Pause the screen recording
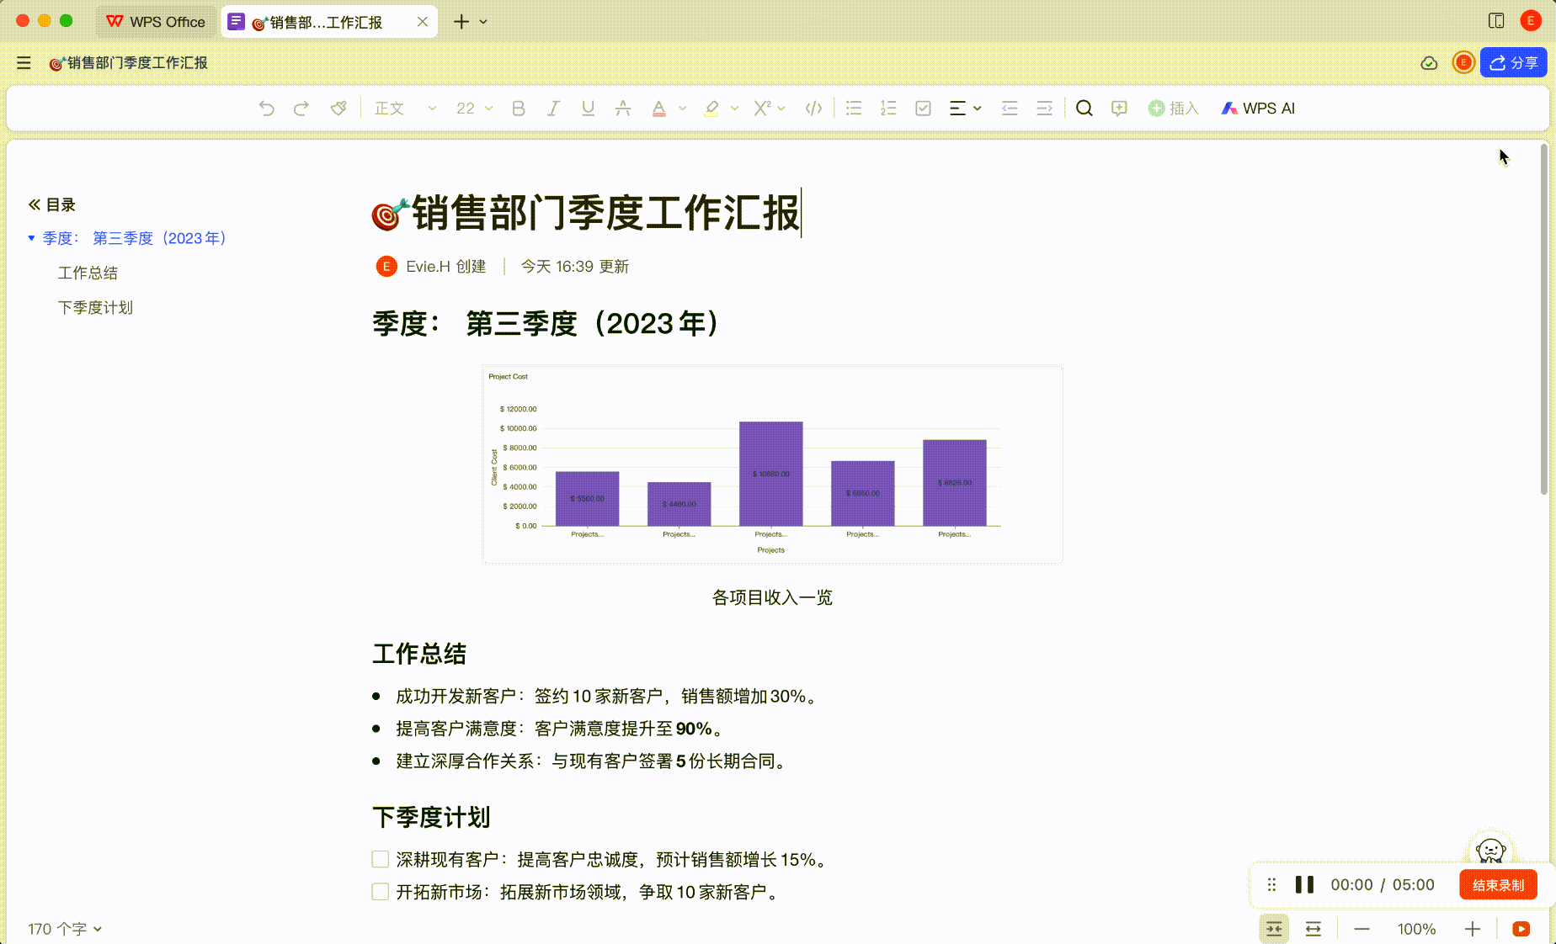The image size is (1556, 944). coord(1304,884)
